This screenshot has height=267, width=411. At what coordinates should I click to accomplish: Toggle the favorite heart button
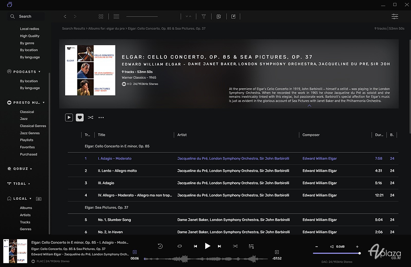tap(79, 117)
